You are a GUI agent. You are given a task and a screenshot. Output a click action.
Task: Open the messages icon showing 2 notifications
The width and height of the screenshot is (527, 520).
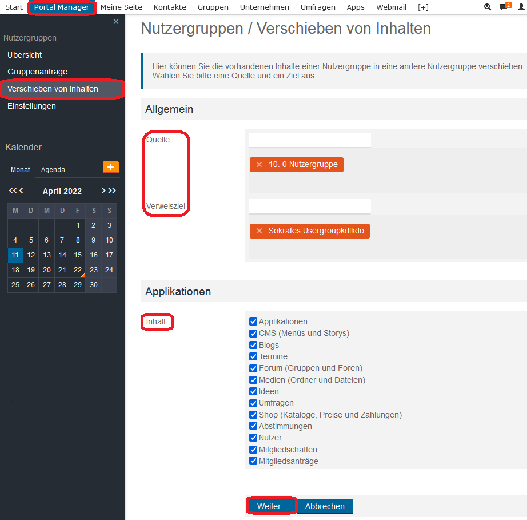click(504, 7)
